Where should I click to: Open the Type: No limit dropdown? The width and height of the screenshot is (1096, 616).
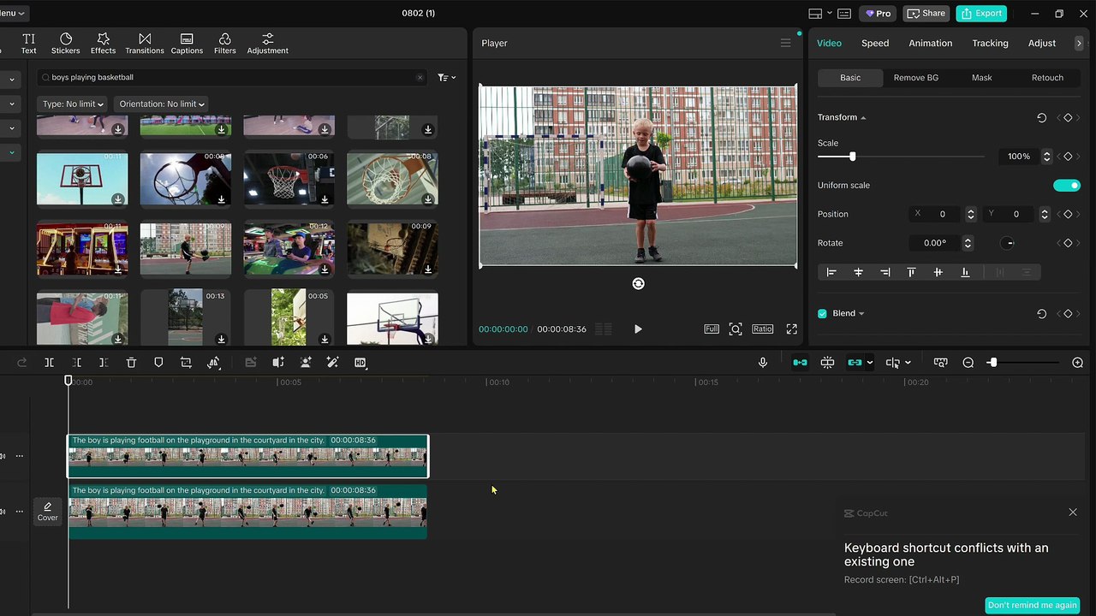[73, 104]
